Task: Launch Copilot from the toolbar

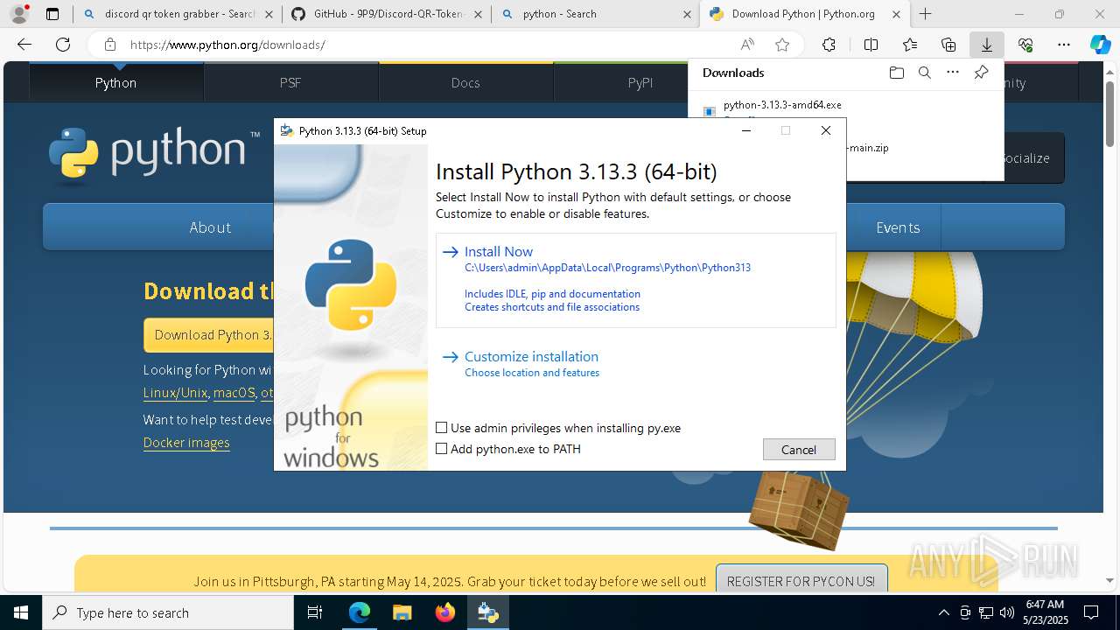Action: [1100, 45]
